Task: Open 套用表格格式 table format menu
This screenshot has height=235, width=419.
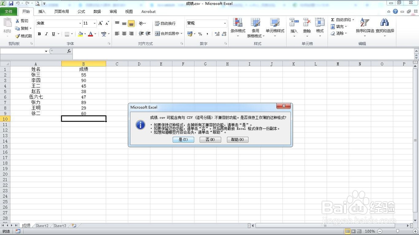Action: pyautogui.click(x=256, y=28)
